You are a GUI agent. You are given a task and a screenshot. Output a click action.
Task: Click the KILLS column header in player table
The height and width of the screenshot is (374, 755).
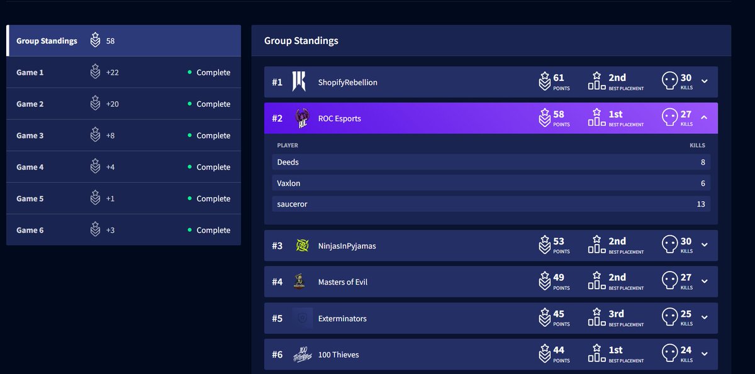[x=697, y=145]
